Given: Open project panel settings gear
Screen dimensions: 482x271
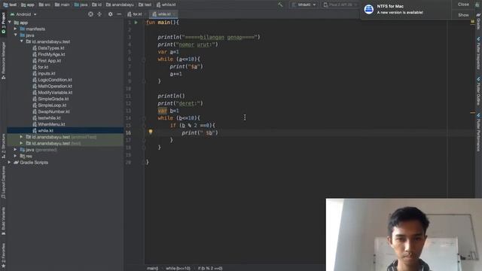Looking at the screenshot, I should 111,14.
